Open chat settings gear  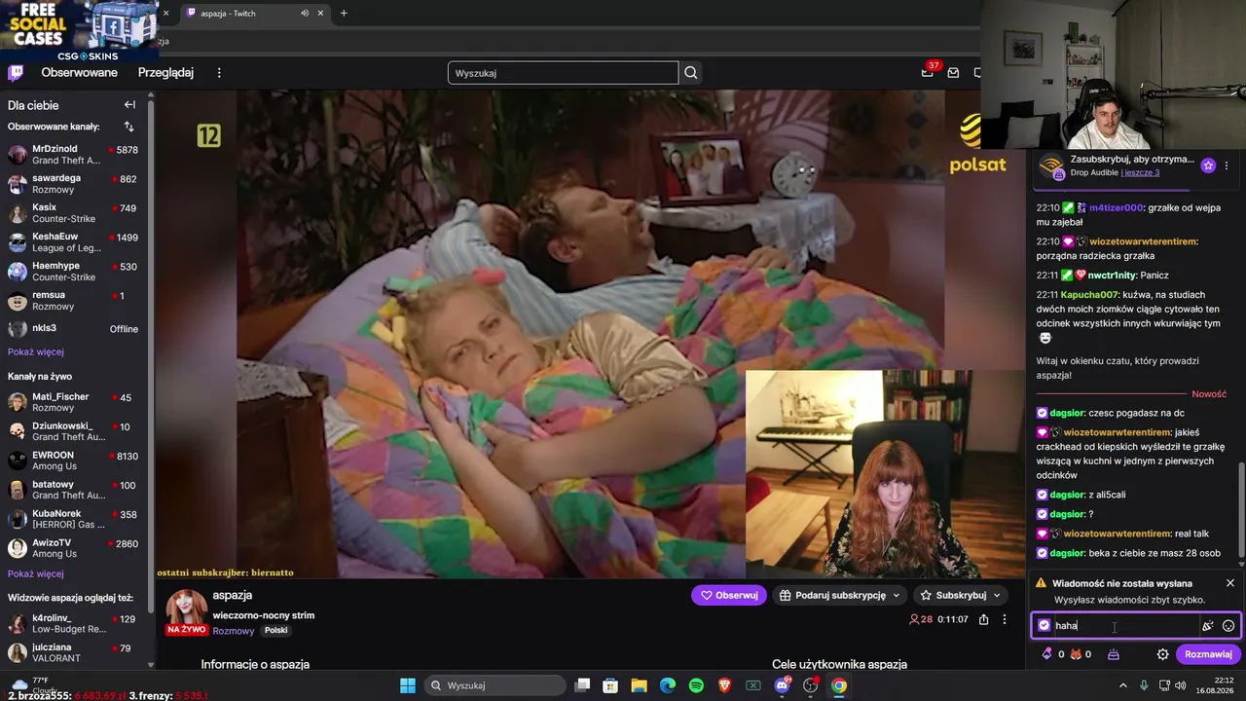(1162, 654)
